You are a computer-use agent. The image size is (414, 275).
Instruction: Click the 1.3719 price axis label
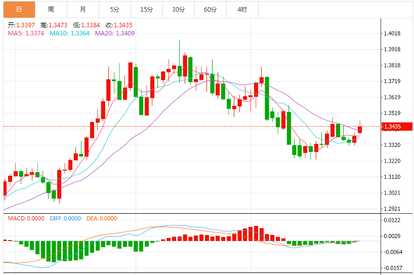[392, 82]
